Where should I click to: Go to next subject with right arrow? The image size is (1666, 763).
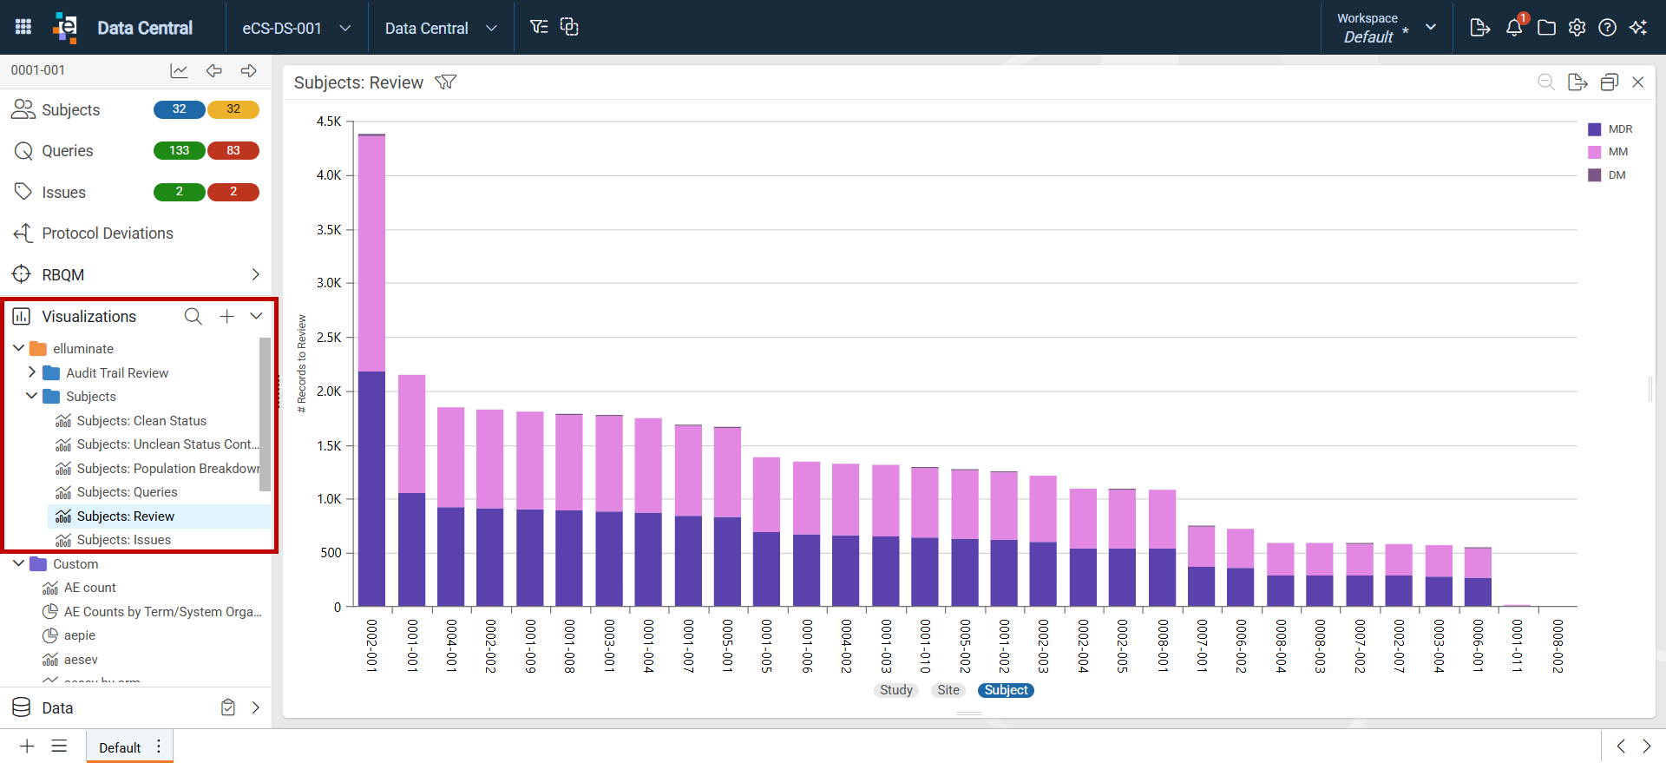pyautogui.click(x=249, y=70)
